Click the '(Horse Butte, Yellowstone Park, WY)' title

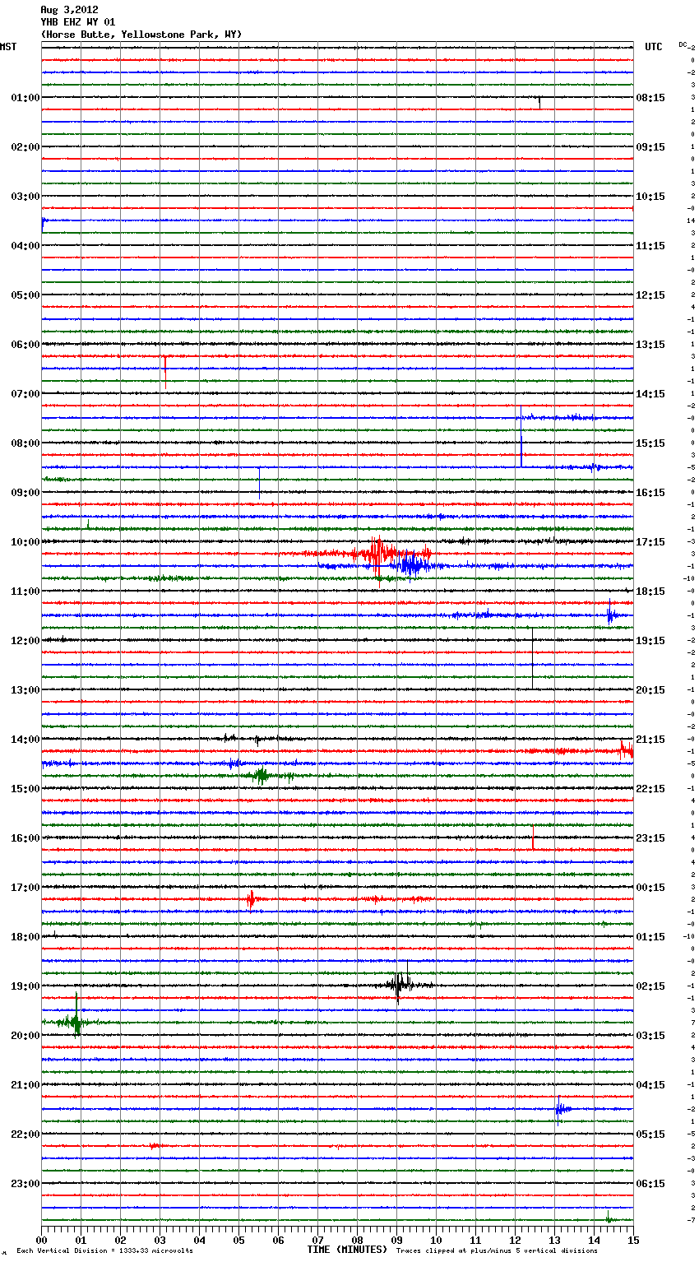point(141,35)
